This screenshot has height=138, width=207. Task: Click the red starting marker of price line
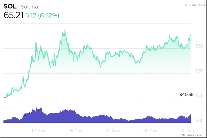(5, 97)
